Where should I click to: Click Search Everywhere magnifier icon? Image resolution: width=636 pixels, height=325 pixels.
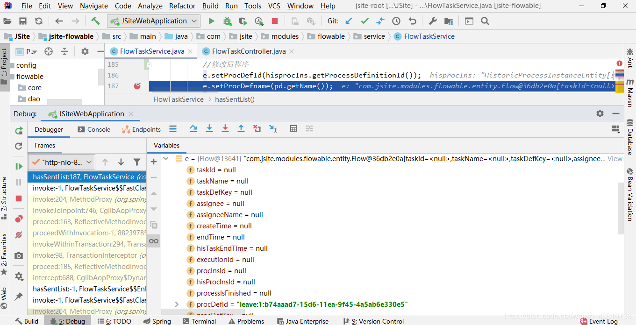tap(485, 21)
